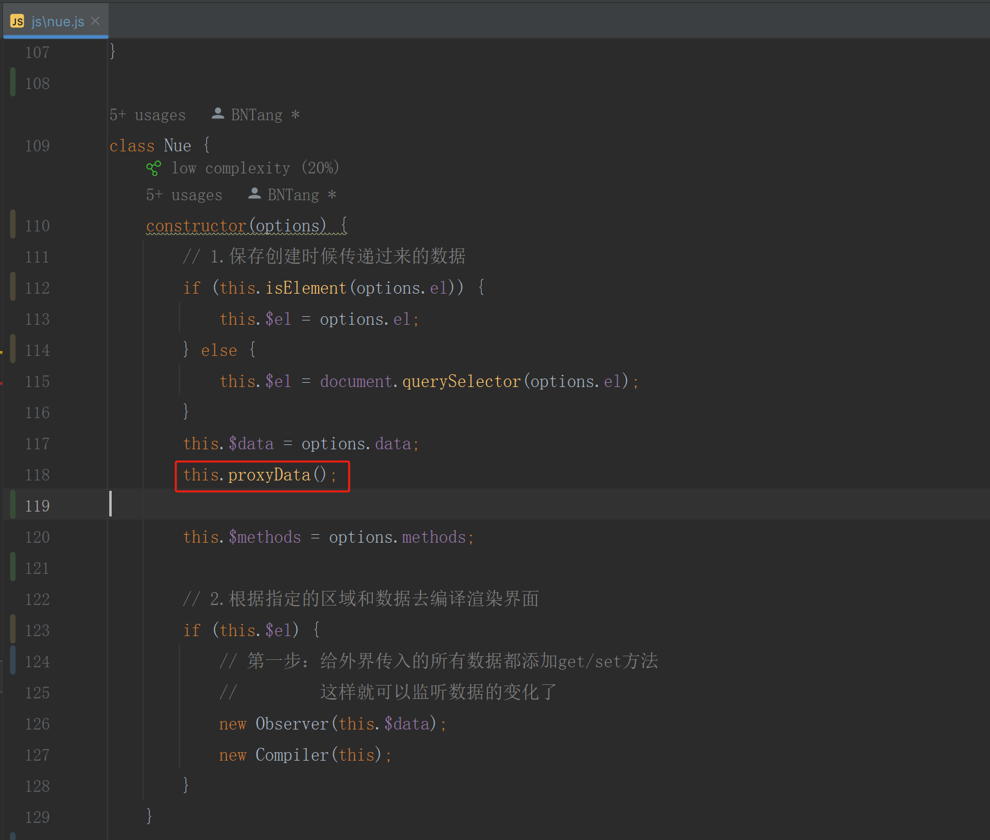Image resolution: width=990 pixels, height=840 pixels.
Task: Switch to the js\nue.js editor tab
Action: tap(56, 21)
